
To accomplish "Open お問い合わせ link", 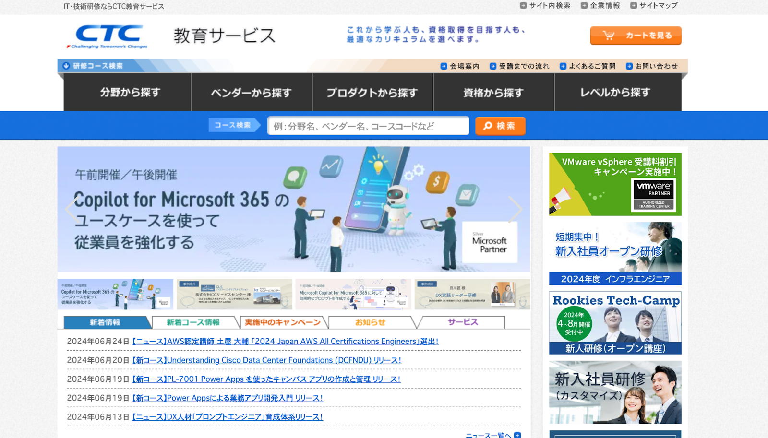I will coord(656,66).
